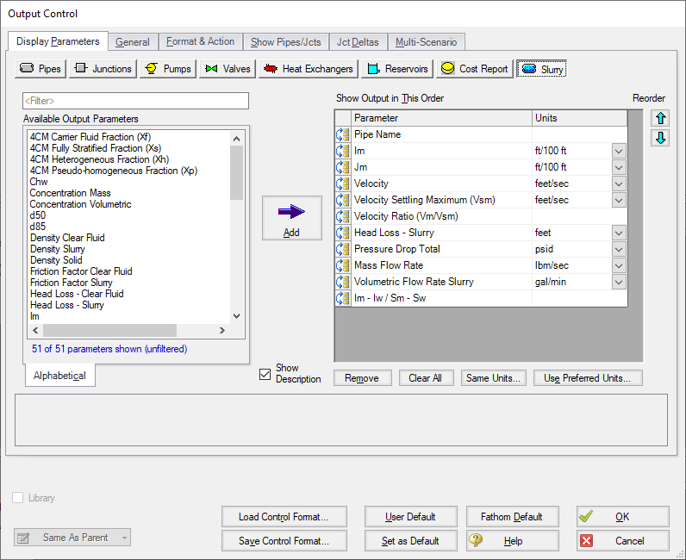Toggle the Show Description checkbox

tap(265, 374)
